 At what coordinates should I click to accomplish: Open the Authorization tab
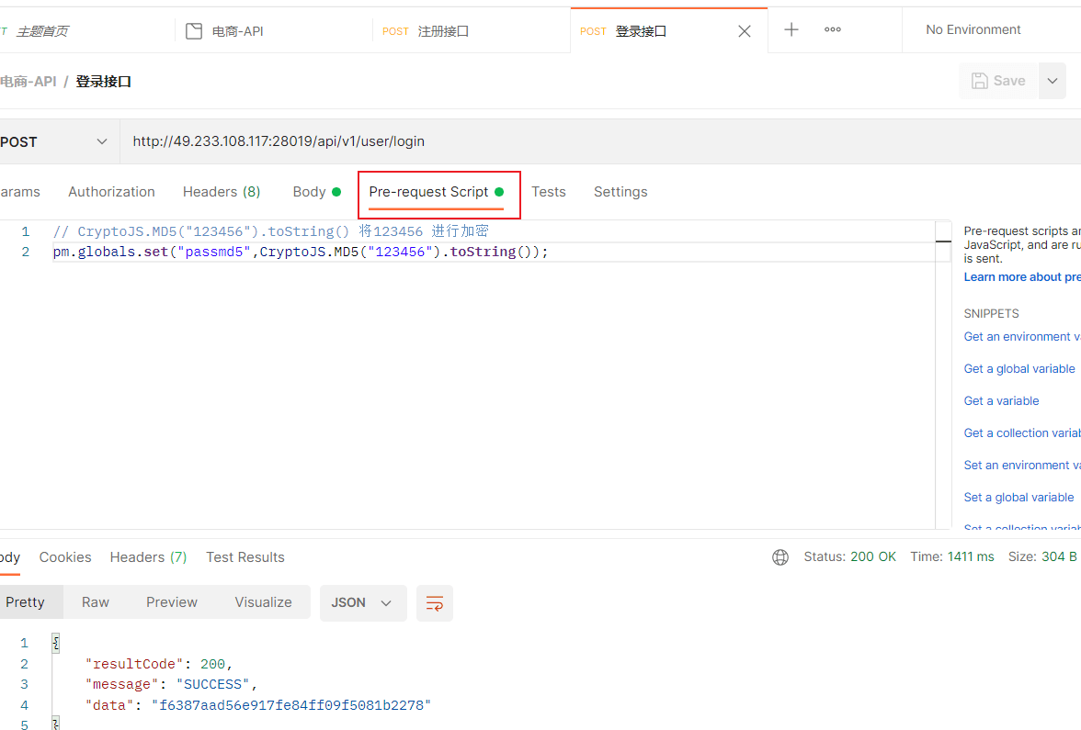[x=112, y=192]
